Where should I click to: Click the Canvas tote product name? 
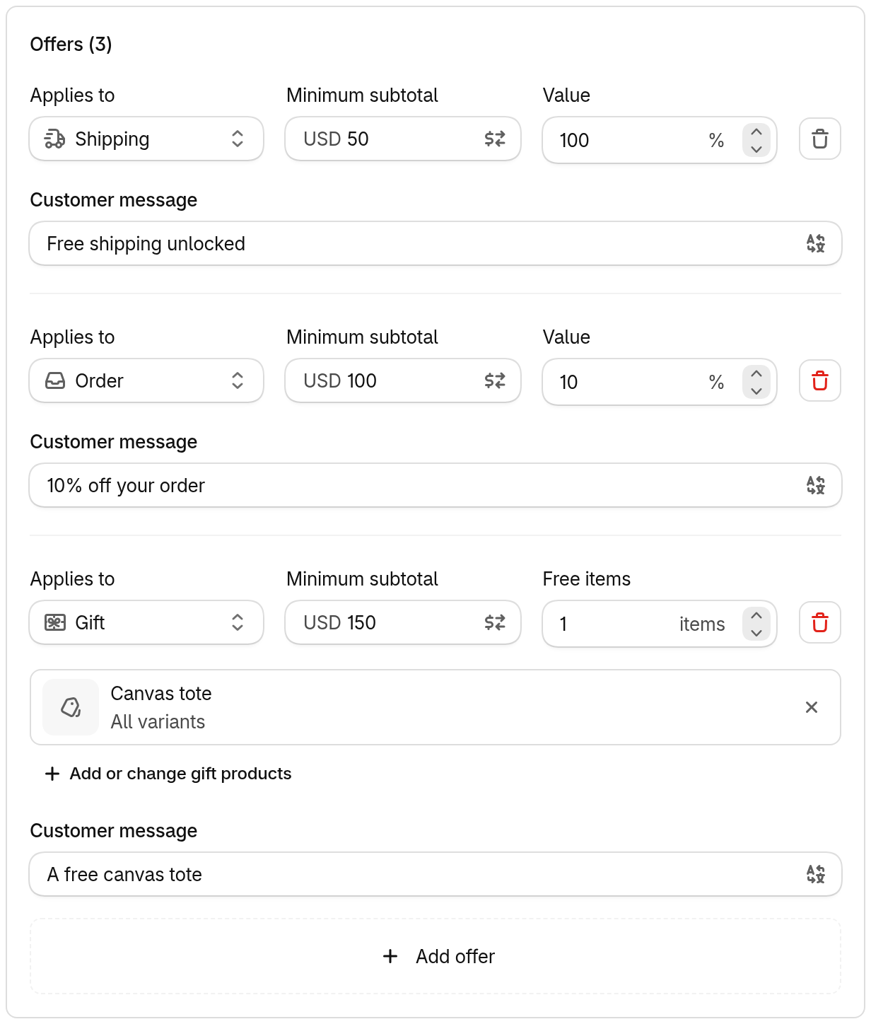161,693
